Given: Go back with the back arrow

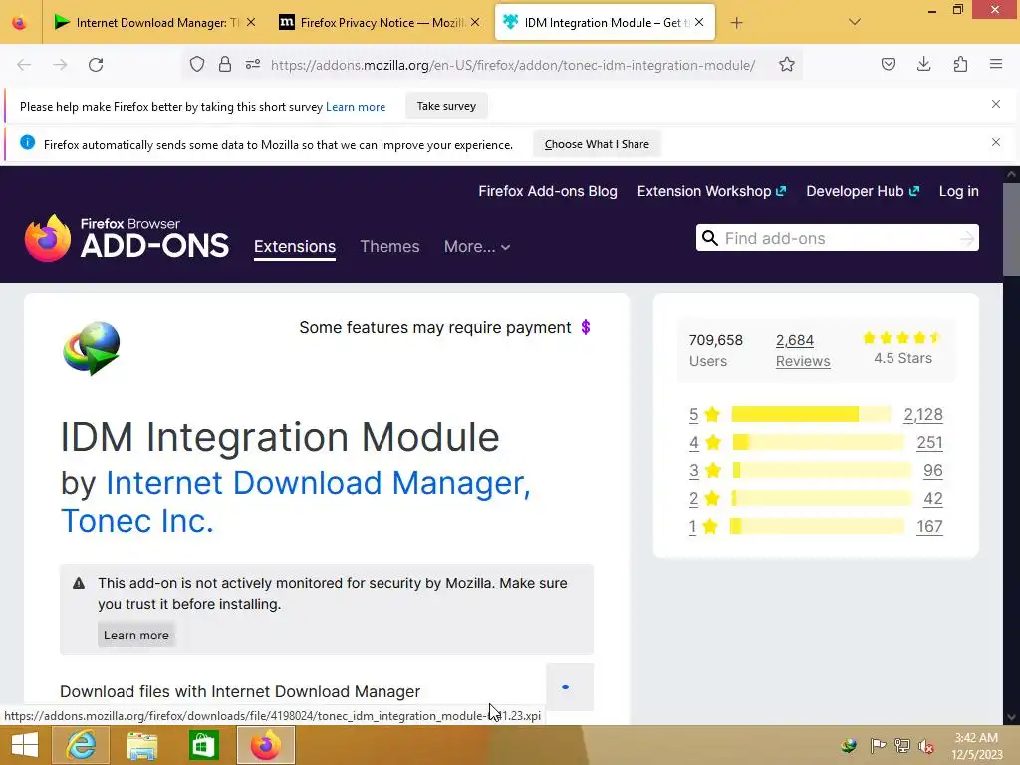Looking at the screenshot, I should pos(24,65).
